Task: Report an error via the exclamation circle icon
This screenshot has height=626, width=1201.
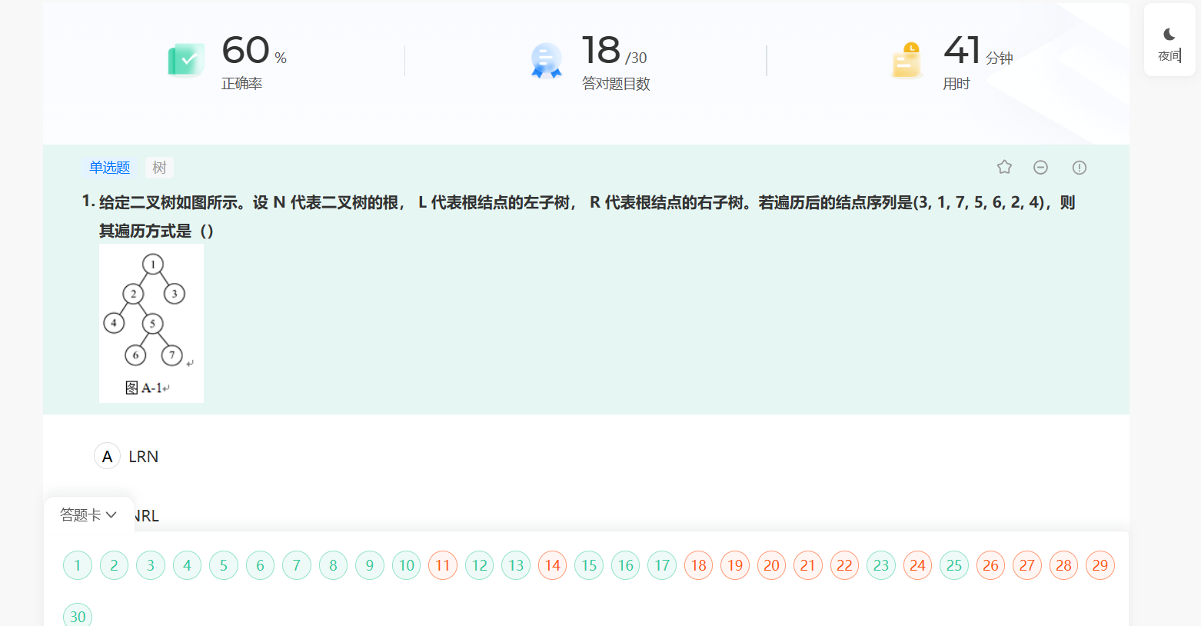Action: (1080, 167)
